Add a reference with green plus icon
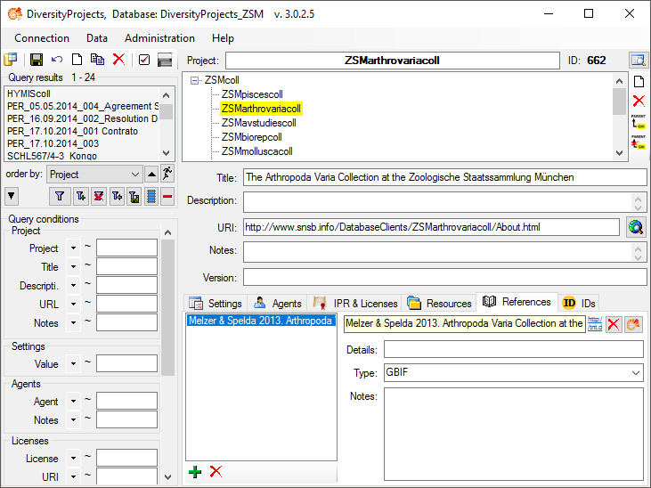This screenshot has height=488, width=651. (x=195, y=471)
